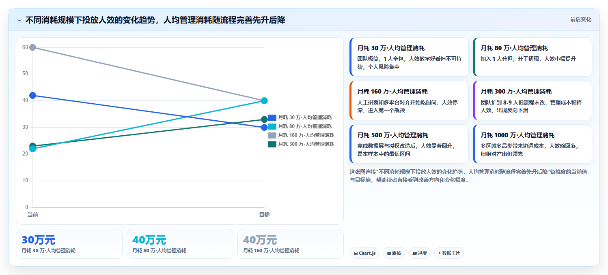Click the lightning icon beside the title

[19, 20]
